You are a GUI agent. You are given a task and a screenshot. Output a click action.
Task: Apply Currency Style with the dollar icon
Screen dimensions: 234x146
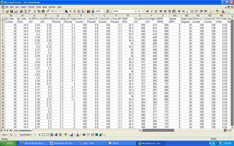(x=179, y=11)
